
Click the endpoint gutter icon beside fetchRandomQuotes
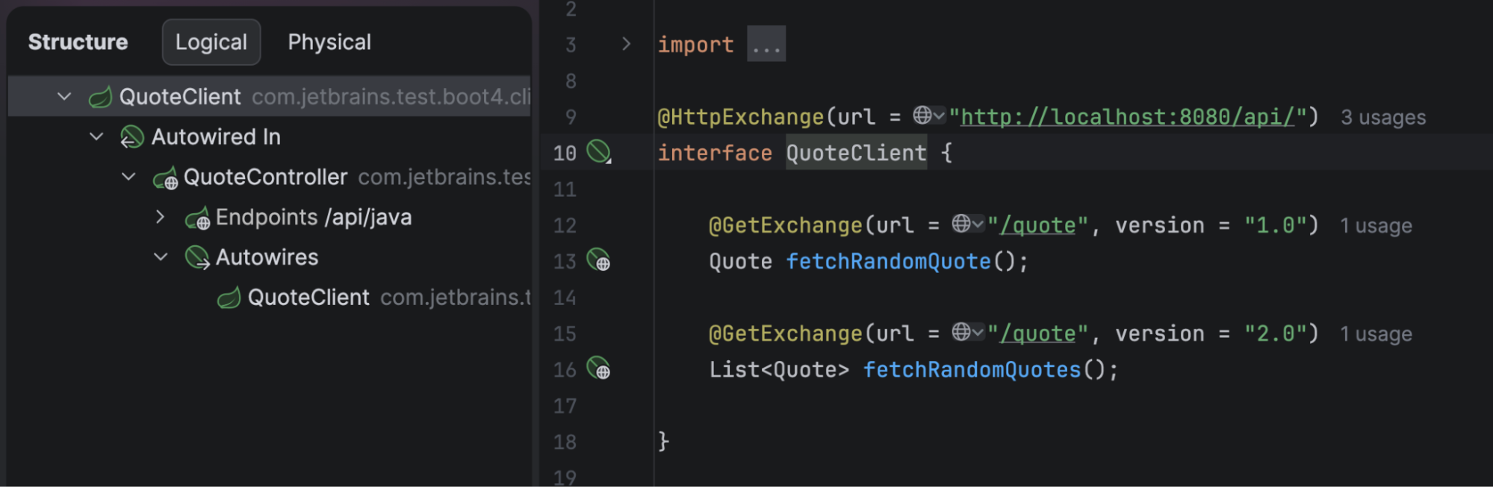click(598, 368)
